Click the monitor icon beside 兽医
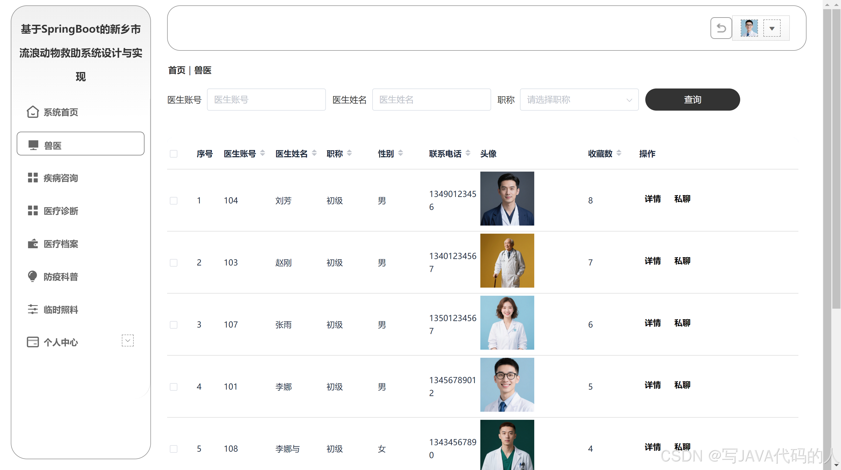Image resolution: width=841 pixels, height=470 pixels. coord(33,145)
